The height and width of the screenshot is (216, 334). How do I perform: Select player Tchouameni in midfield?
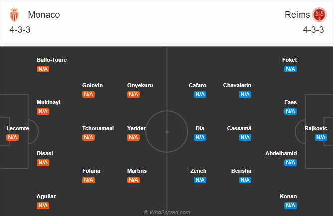(x=98, y=128)
